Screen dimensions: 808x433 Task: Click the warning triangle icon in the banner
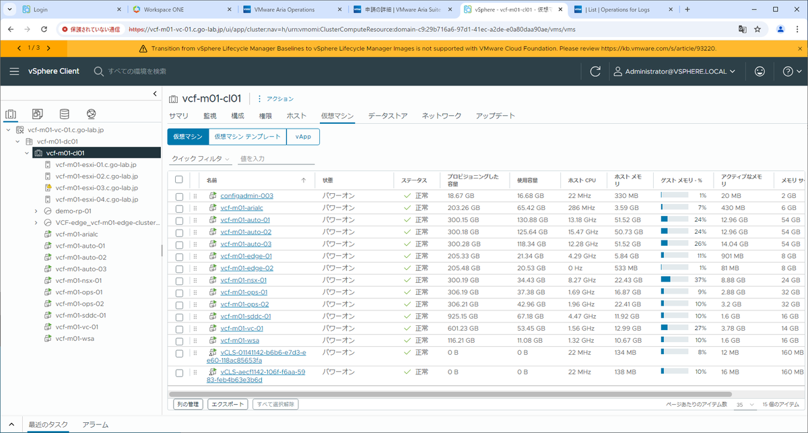(143, 48)
